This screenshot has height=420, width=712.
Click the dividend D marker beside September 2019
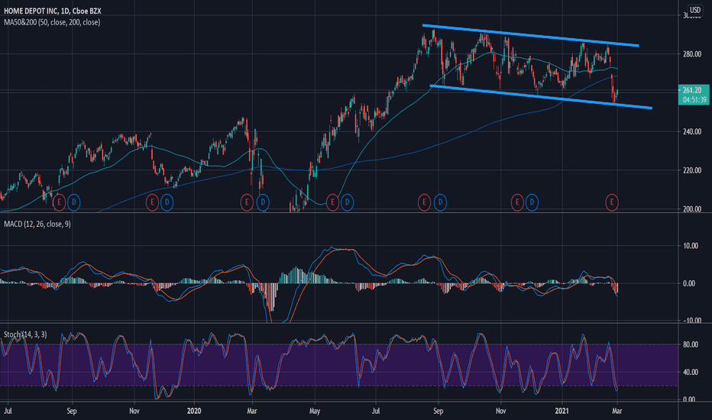73,202
